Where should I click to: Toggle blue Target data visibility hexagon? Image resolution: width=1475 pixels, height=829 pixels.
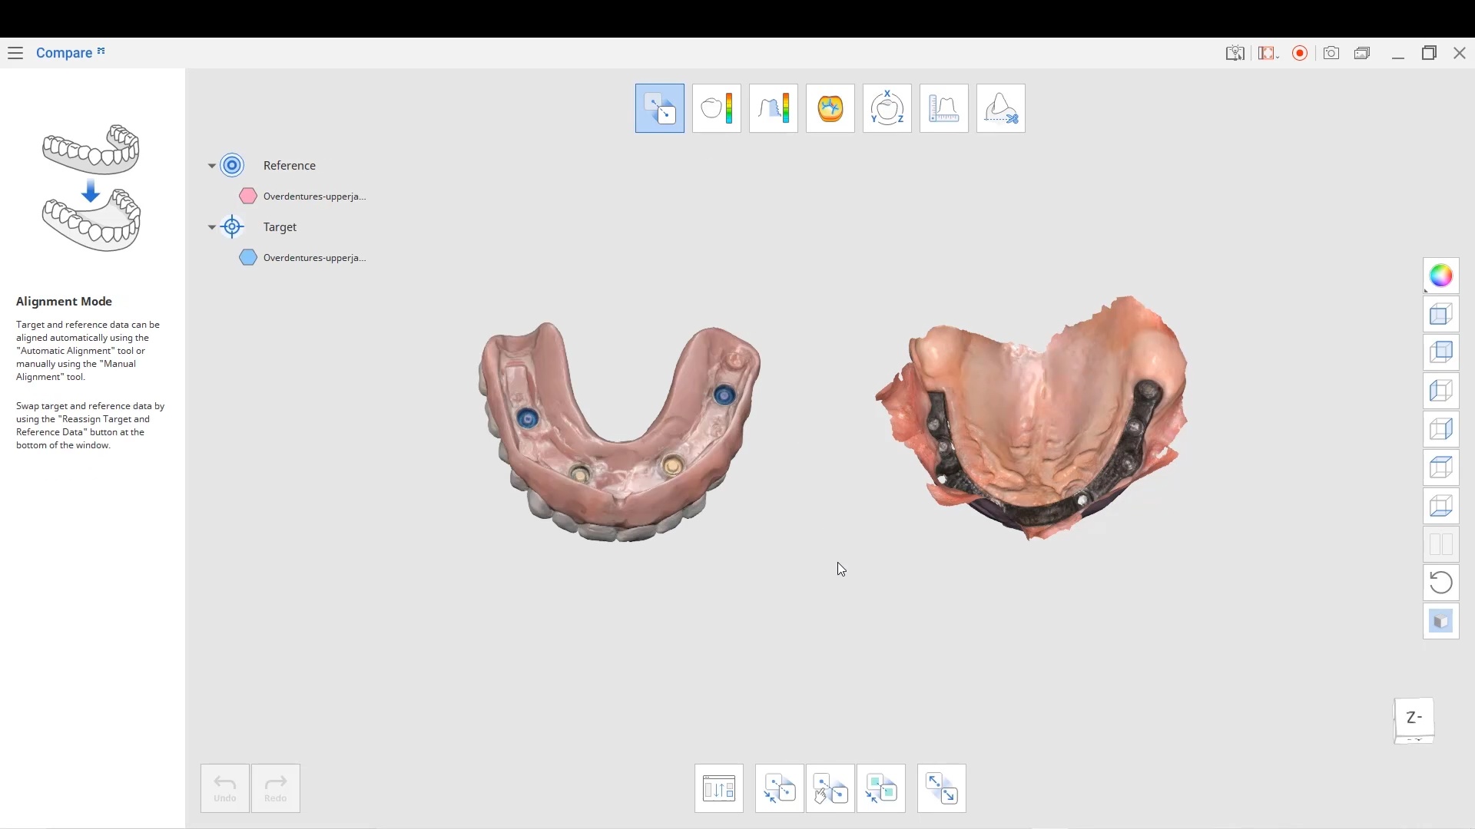point(247,258)
